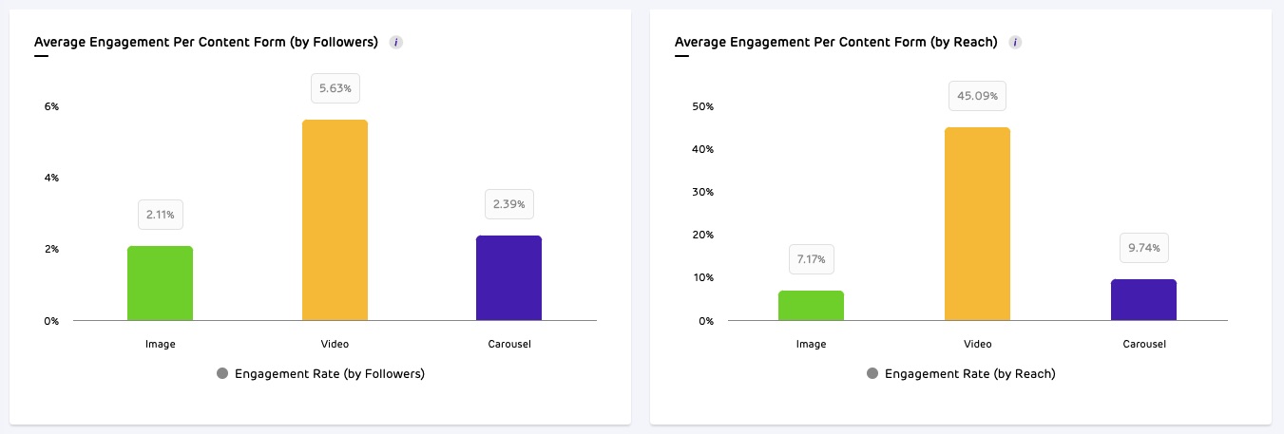
Task: Click the yellow Video bar in Reach chart
Action: pyautogui.click(x=977, y=224)
